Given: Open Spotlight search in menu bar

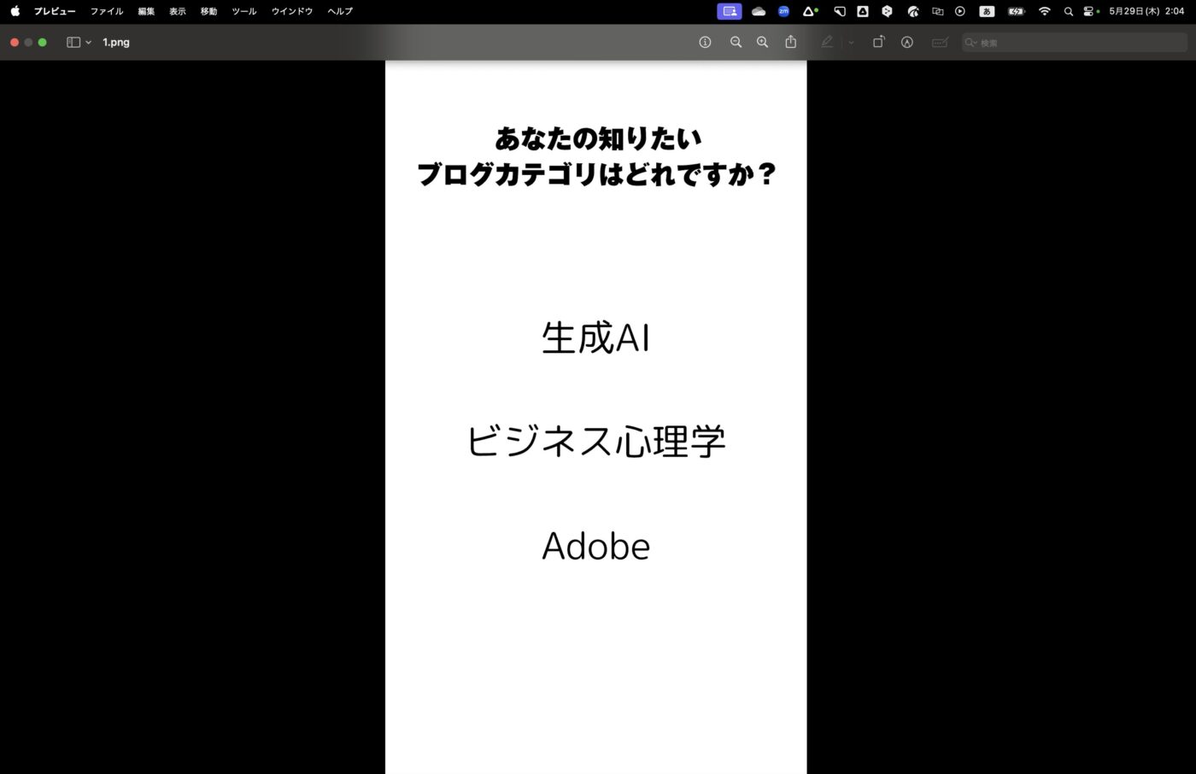Looking at the screenshot, I should [x=1068, y=11].
